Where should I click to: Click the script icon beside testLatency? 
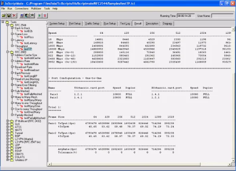[22, 43]
